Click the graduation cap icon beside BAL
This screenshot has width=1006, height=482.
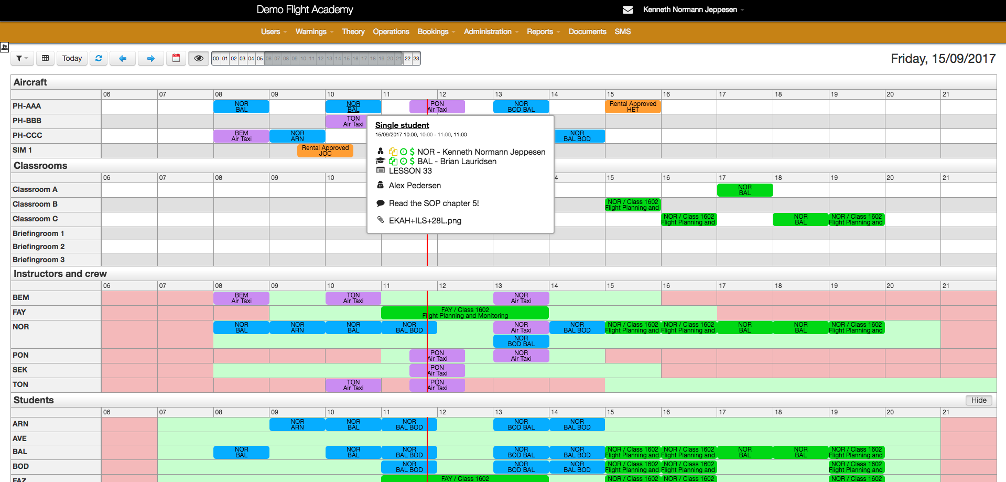(x=381, y=161)
